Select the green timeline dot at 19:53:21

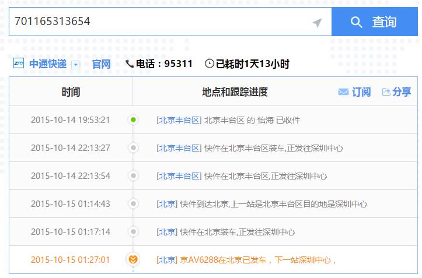(x=133, y=120)
